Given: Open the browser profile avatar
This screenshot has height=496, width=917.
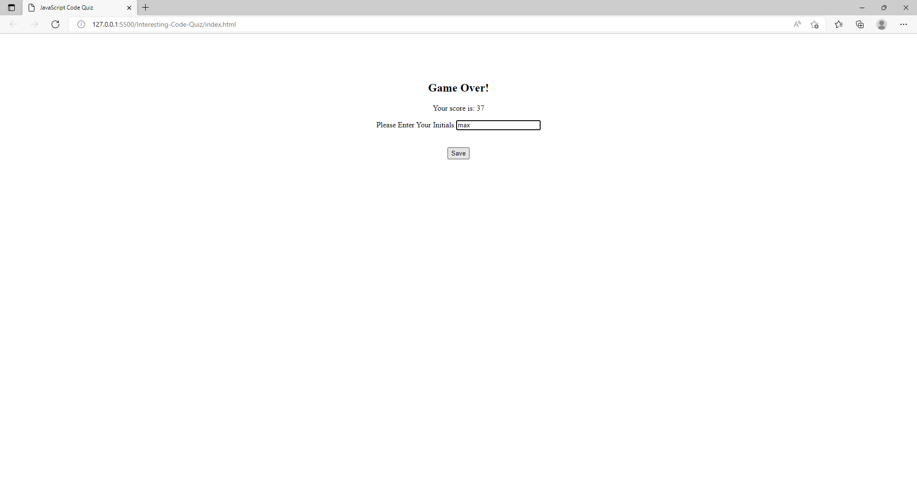Looking at the screenshot, I should pos(881,24).
